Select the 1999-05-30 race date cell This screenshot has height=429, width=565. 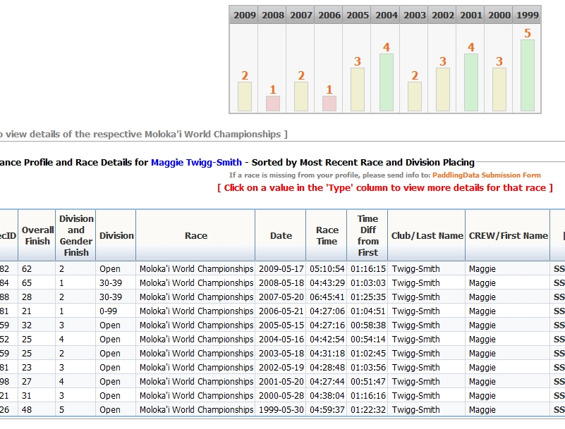click(x=281, y=410)
